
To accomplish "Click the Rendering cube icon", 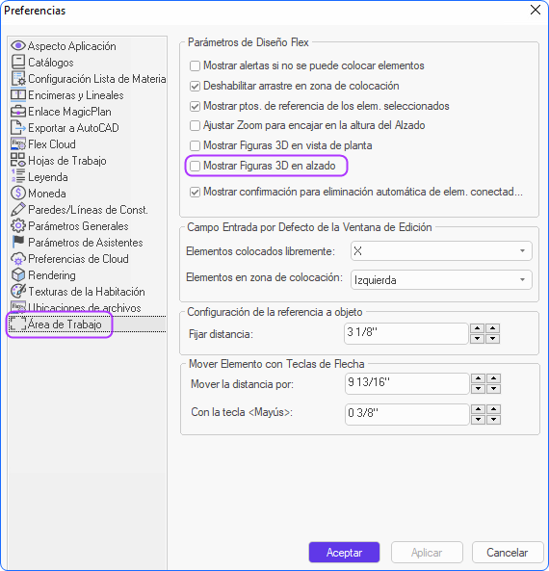I will coord(18,275).
